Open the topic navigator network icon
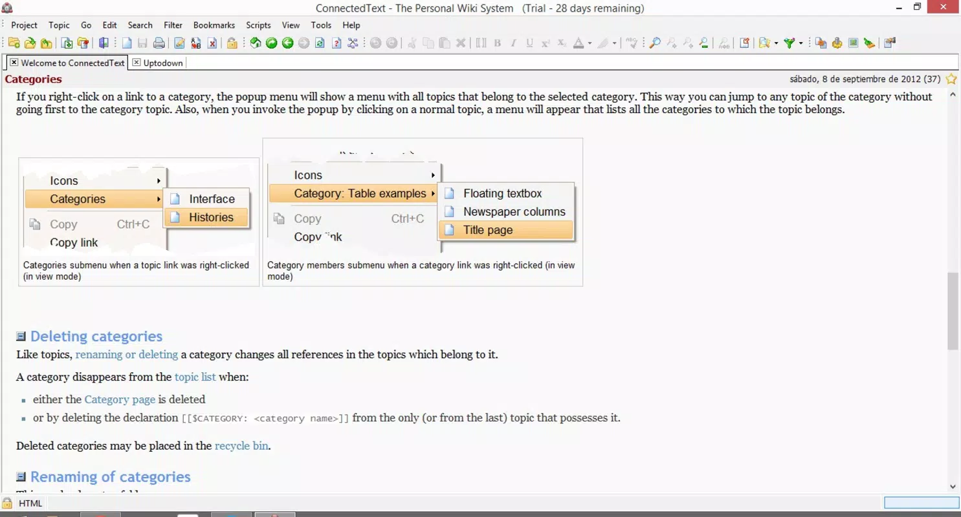This screenshot has width=961, height=517. coord(353,43)
